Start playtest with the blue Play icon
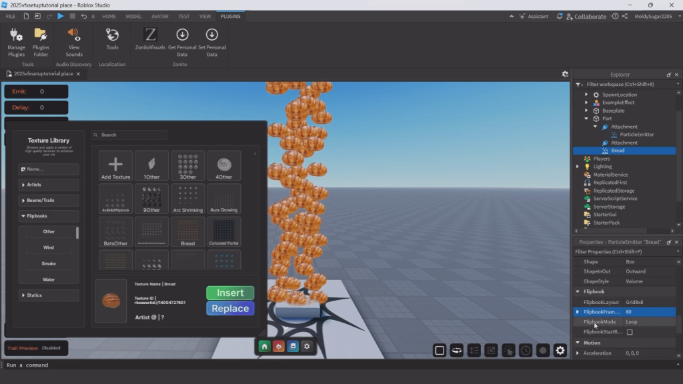This screenshot has height=384, width=683. point(61,16)
